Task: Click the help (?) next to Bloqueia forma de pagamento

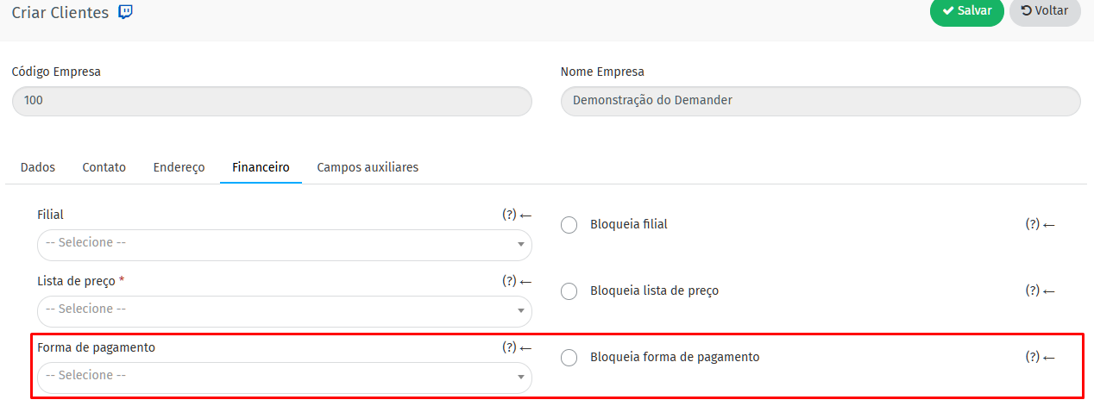Action: coord(1033,357)
